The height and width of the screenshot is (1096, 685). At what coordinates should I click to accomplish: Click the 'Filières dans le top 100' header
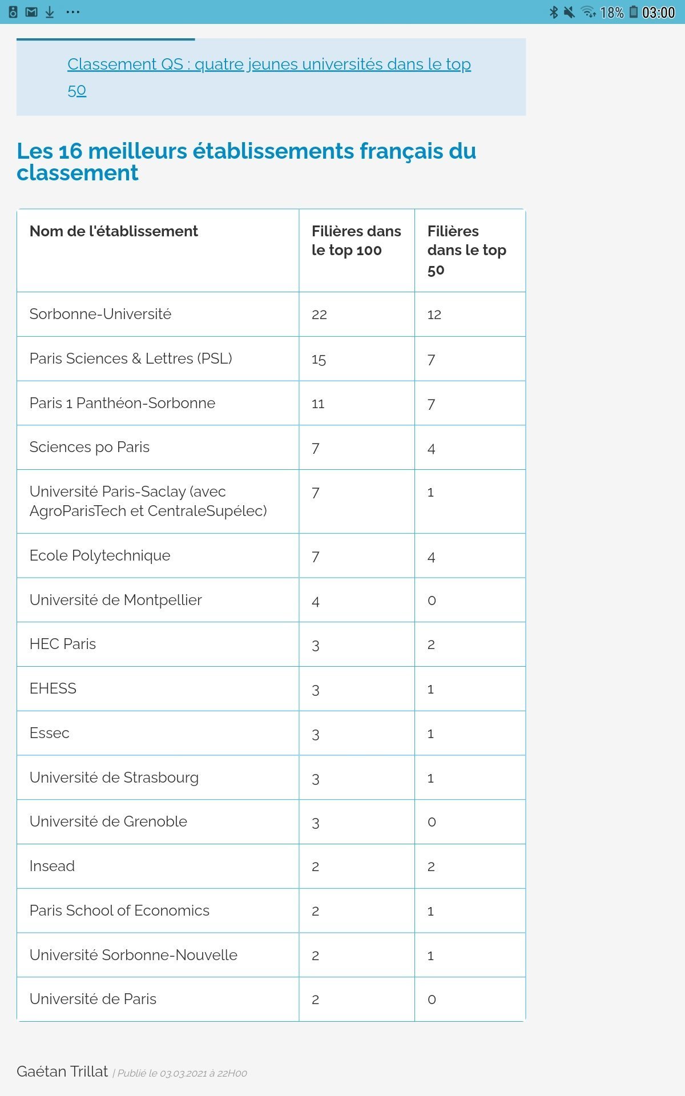point(356,240)
